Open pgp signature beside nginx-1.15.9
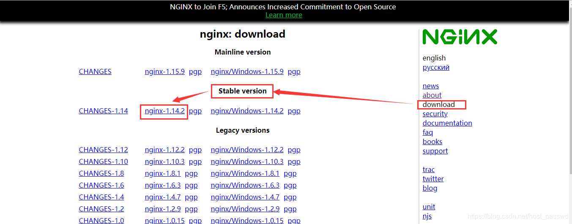 [x=195, y=72]
